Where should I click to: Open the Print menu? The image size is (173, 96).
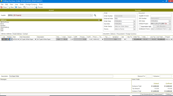[x=41, y=4]
